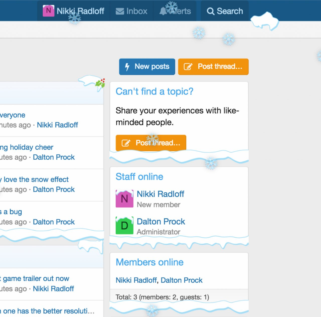Click Nikki Radloff's avatar in the navigation bar
321x317 pixels.
(48, 11)
